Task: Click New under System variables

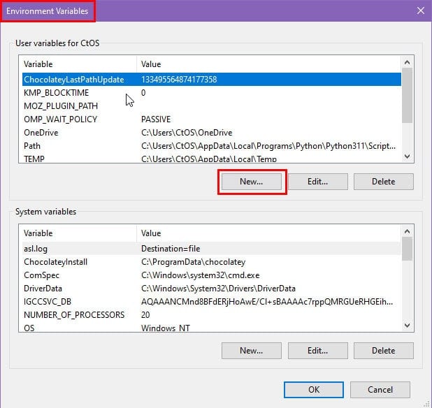Action: [x=251, y=351]
